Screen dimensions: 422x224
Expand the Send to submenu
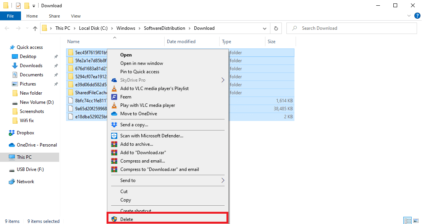point(223,180)
